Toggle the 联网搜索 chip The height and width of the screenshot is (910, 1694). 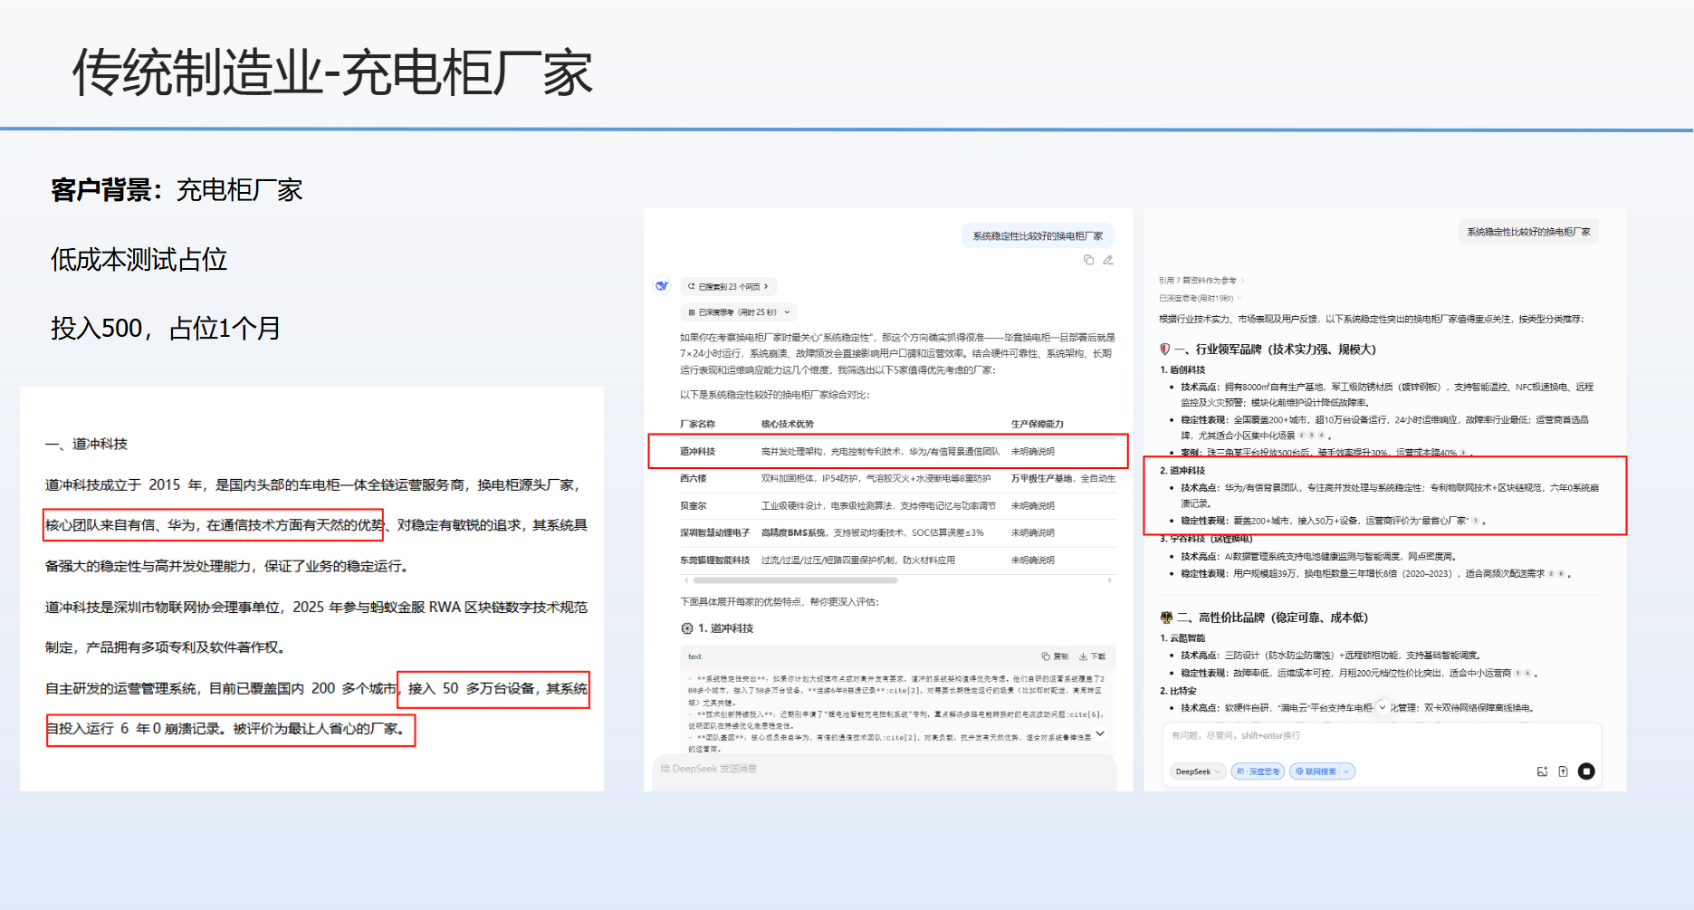(x=1316, y=771)
